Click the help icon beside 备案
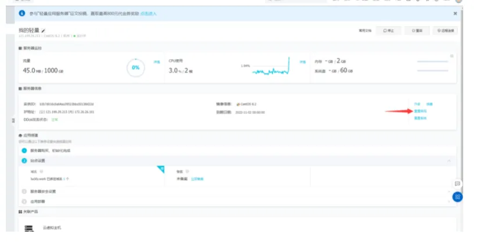The image size is (487, 245). tap(187, 171)
